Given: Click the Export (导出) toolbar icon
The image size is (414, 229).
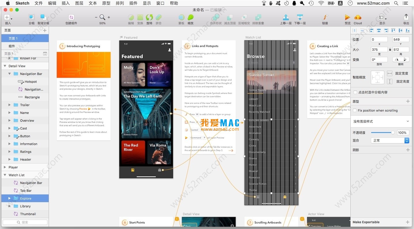Looking at the screenshot, I should click(x=406, y=17).
